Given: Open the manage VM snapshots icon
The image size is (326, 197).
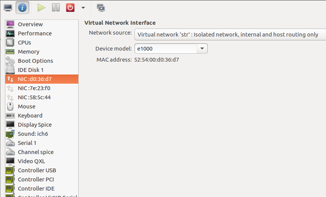Looking at the screenshot, I should tap(101, 8).
